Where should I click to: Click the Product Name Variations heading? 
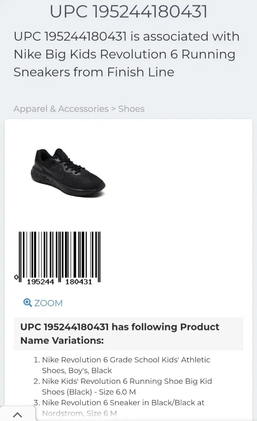click(120, 333)
